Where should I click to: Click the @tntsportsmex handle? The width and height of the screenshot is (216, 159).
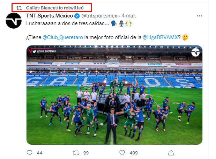(x=98, y=16)
